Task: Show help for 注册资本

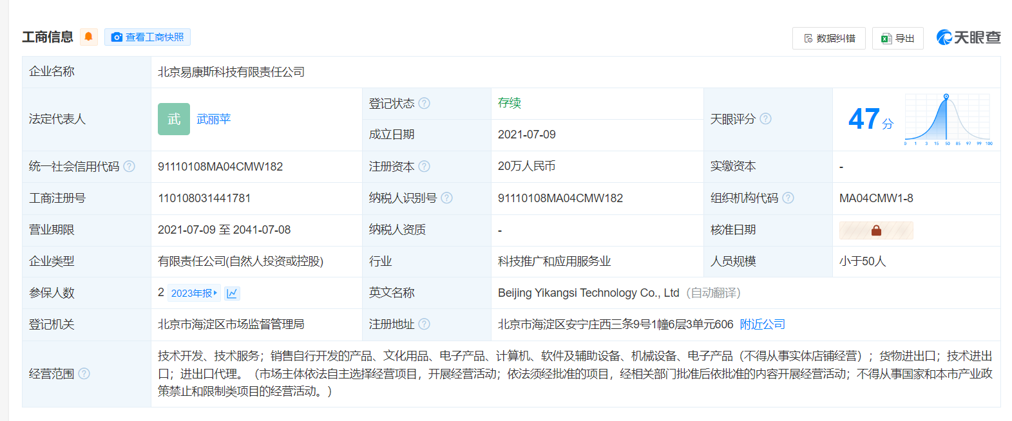Action: click(424, 166)
